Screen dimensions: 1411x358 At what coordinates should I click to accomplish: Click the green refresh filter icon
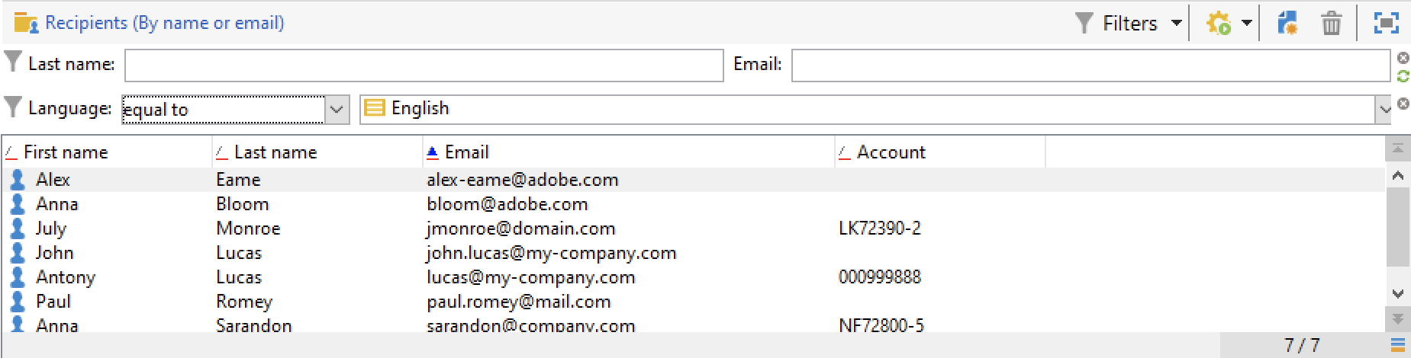pos(1403,75)
